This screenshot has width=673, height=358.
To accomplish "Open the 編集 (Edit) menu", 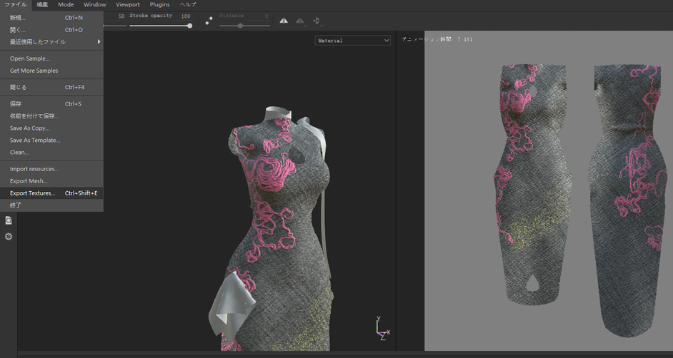I will (x=42, y=5).
